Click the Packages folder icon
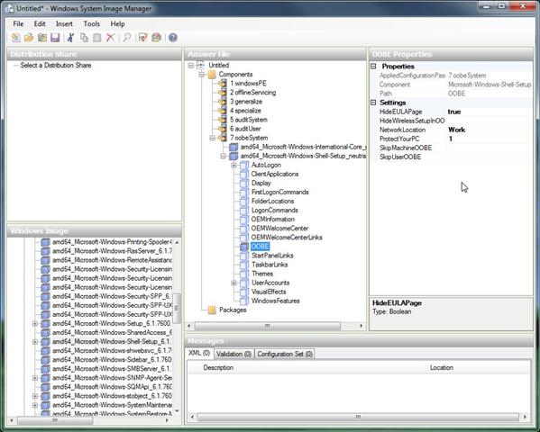Image resolution: width=540 pixels, height=432 pixels. pyautogui.click(x=212, y=310)
